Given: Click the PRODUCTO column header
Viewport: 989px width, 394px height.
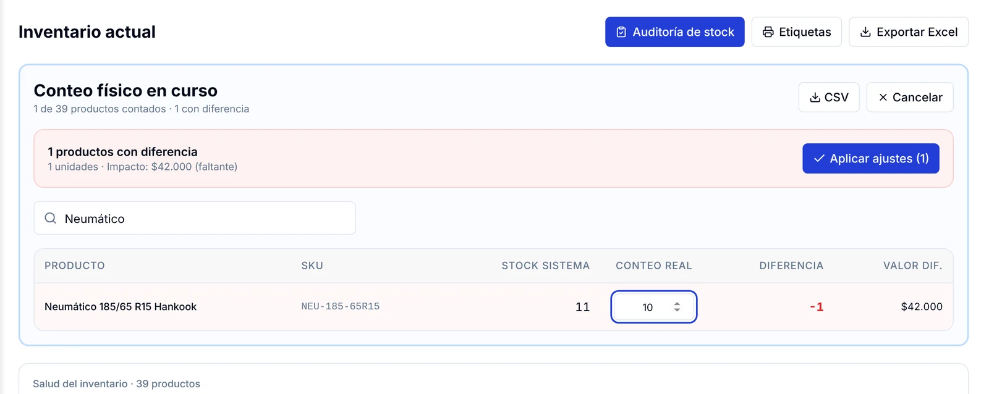Looking at the screenshot, I should pyautogui.click(x=75, y=266).
